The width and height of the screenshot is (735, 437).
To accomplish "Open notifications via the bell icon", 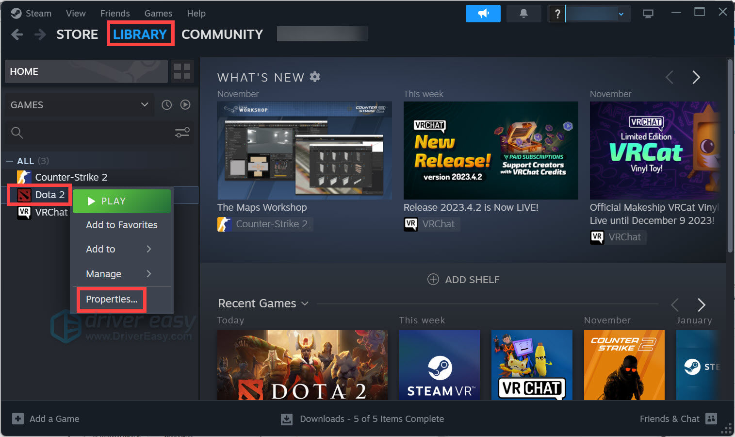I will pyautogui.click(x=523, y=13).
